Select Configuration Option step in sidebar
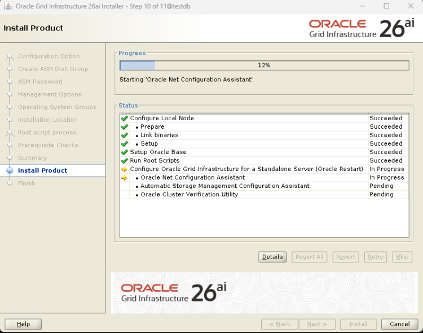The height and width of the screenshot is (333, 423). coord(49,56)
